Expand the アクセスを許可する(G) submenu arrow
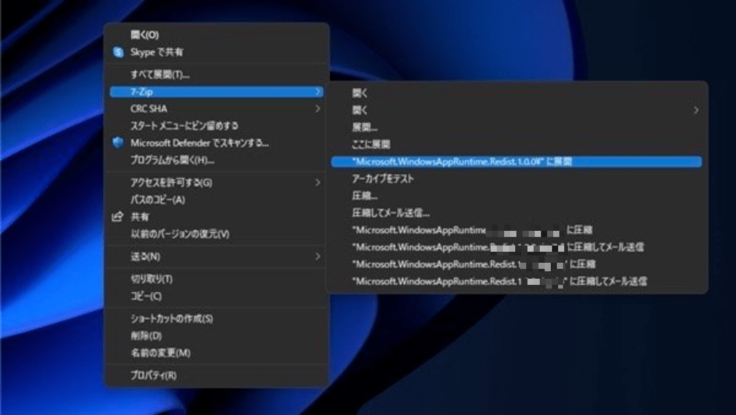 (318, 182)
